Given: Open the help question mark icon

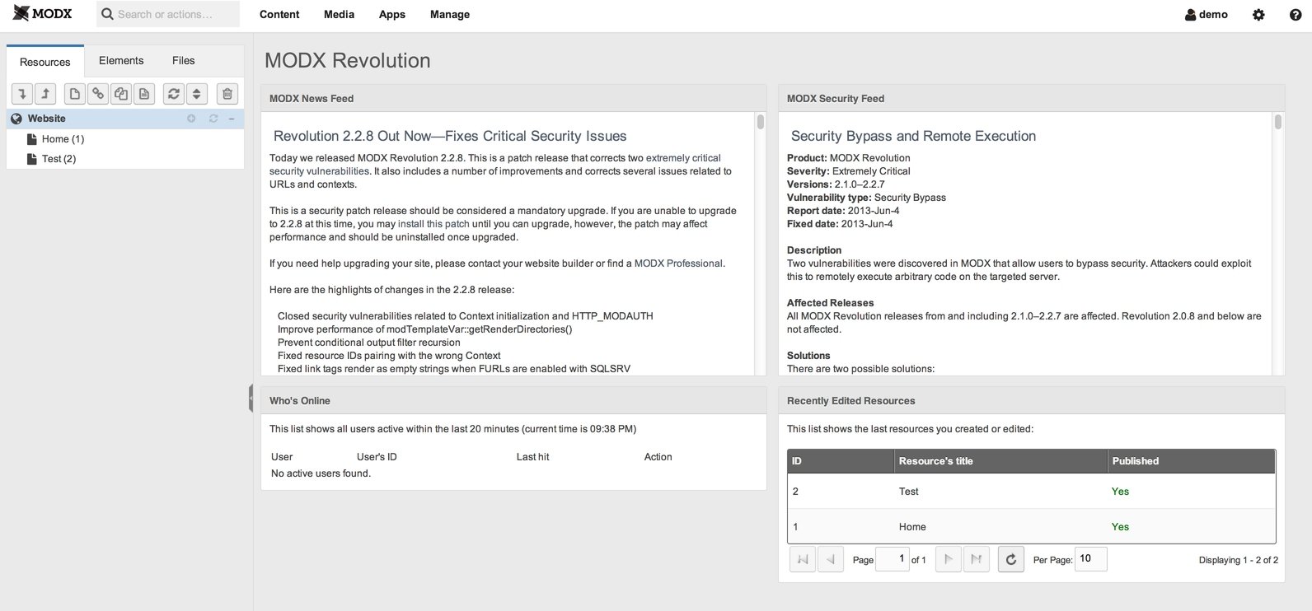Looking at the screenshot, I should 1296,15.
